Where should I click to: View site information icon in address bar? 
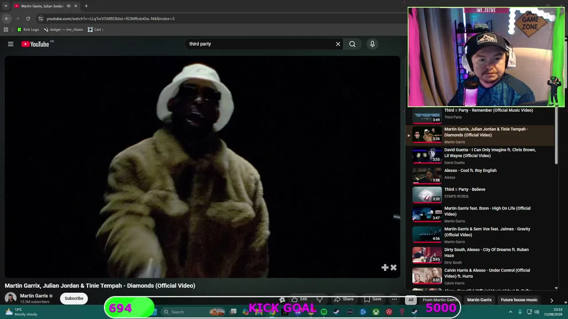pyautogui.click(x=40, y=19)
